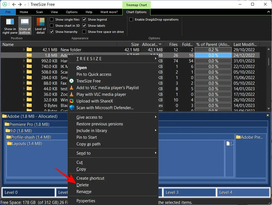Switch to the Chart Options tab

point(136,12)
